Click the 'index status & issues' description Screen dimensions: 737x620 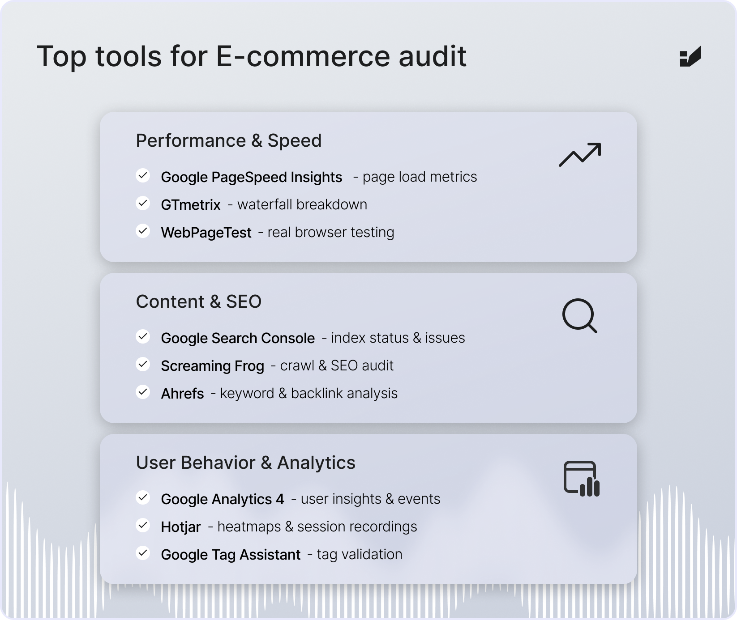(x=398, y=338)
